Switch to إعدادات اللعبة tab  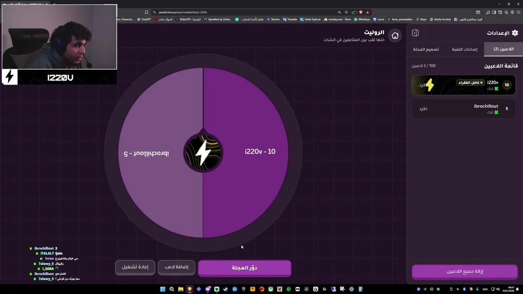tap(465, 49)
